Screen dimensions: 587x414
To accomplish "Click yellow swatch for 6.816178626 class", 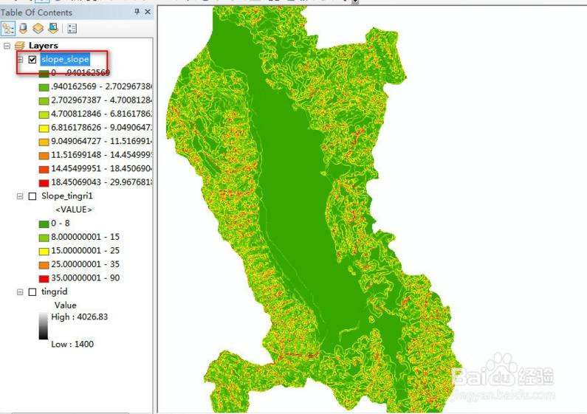I will click(x=44, y=128).
